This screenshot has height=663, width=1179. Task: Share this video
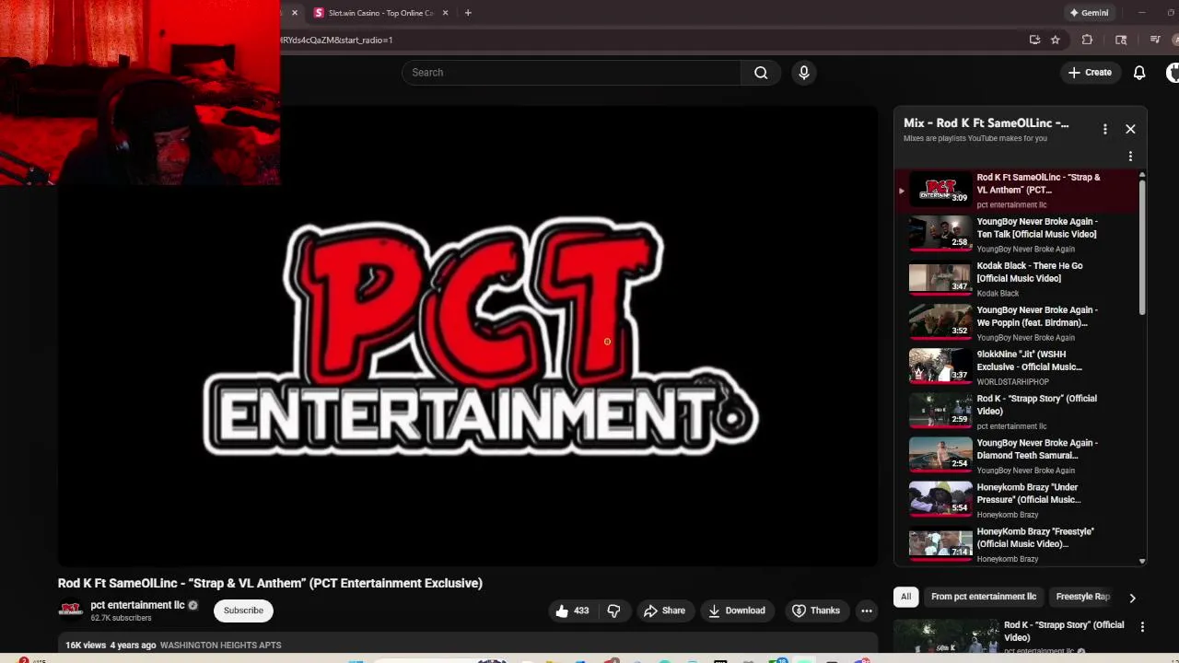[x=664, y=611]
